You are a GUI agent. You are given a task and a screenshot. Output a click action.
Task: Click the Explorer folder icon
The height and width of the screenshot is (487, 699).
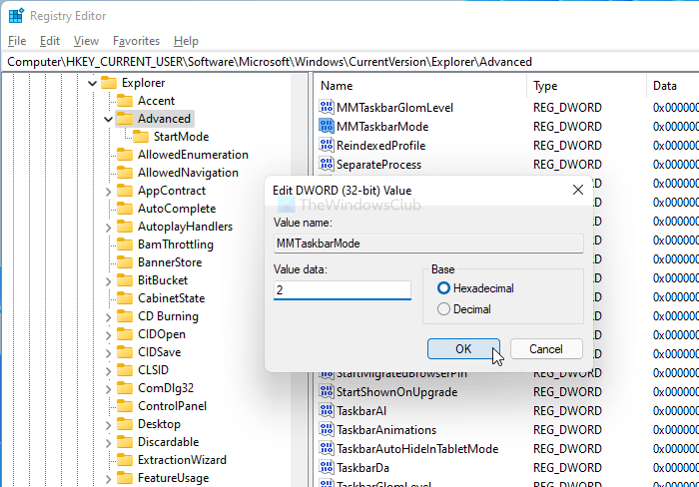tap(108, 83)
